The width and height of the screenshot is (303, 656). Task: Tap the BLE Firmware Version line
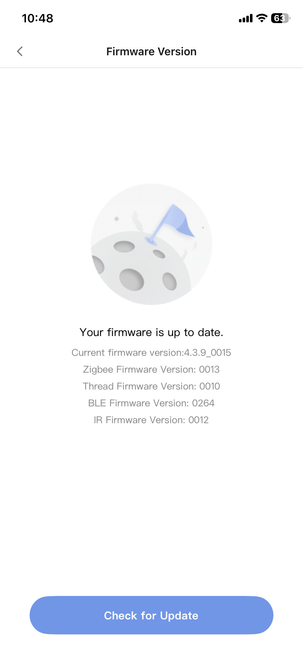click(x=151, y=403)
